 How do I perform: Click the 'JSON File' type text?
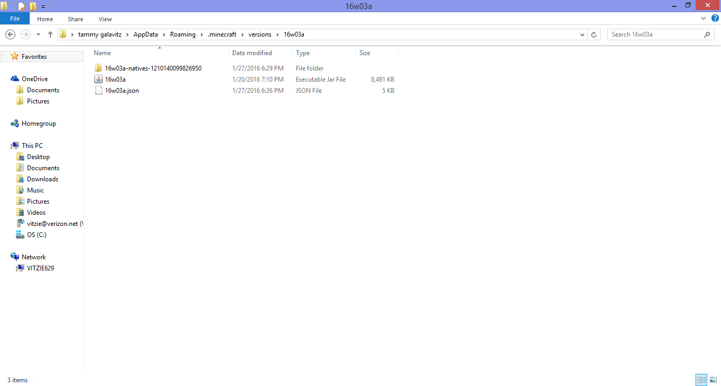(309, 91)
